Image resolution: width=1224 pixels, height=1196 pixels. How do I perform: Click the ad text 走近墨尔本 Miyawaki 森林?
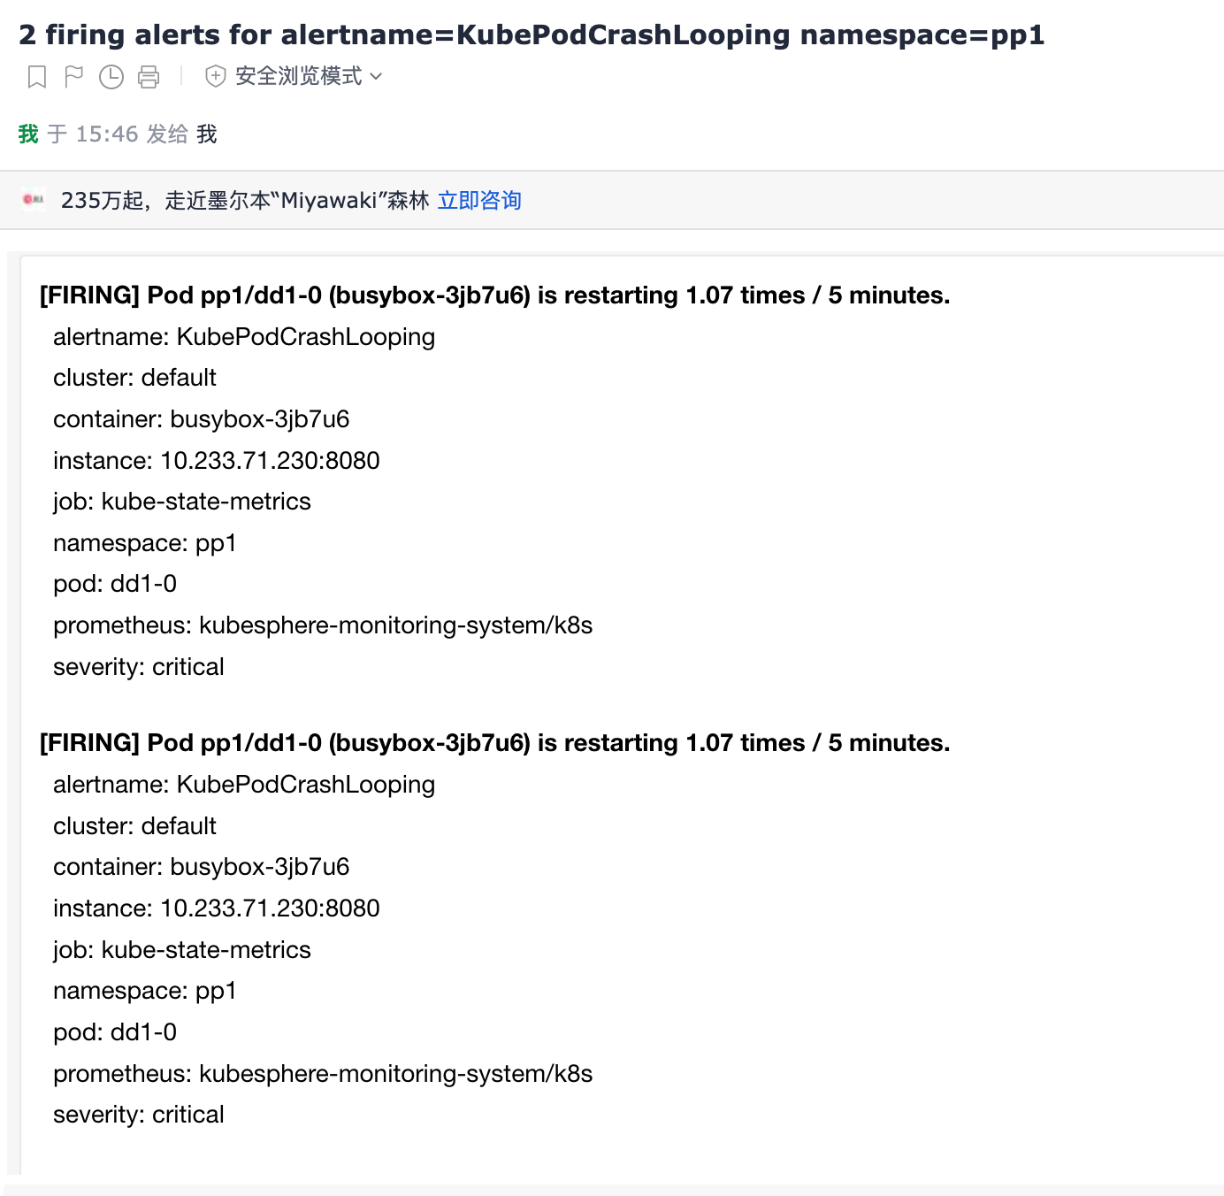[x=297, y=201]
